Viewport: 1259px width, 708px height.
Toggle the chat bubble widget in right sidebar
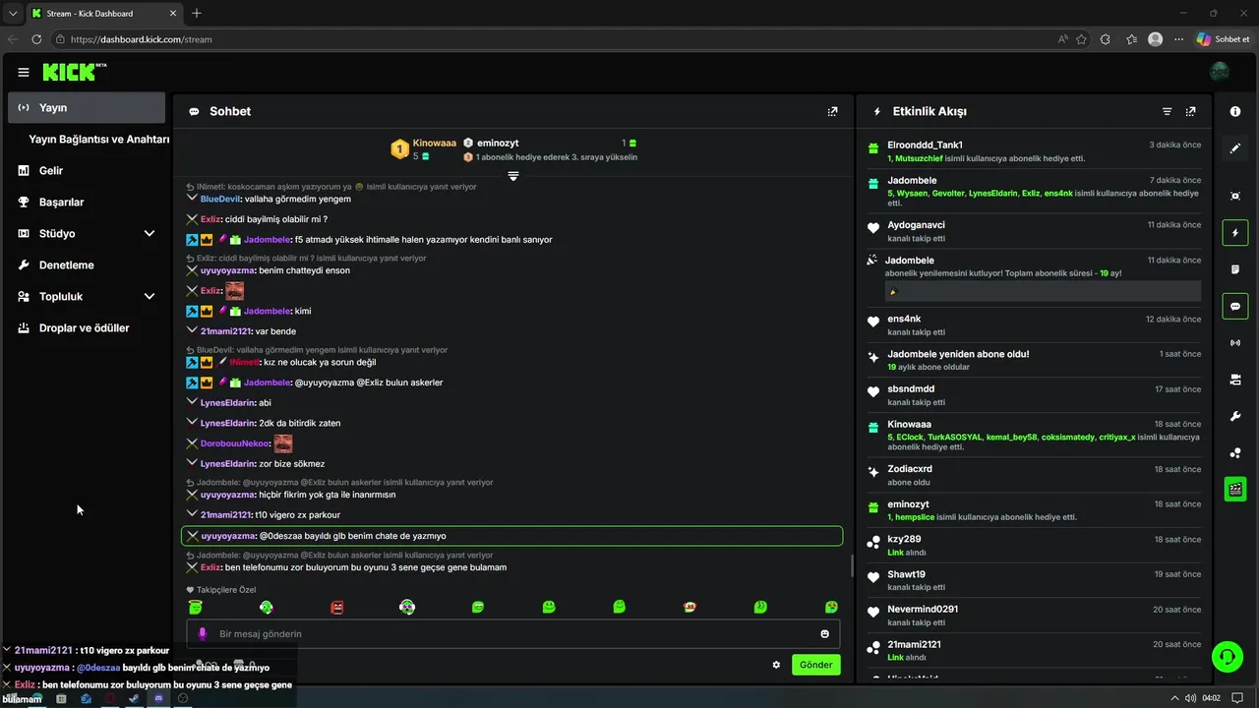point(1235,306)
